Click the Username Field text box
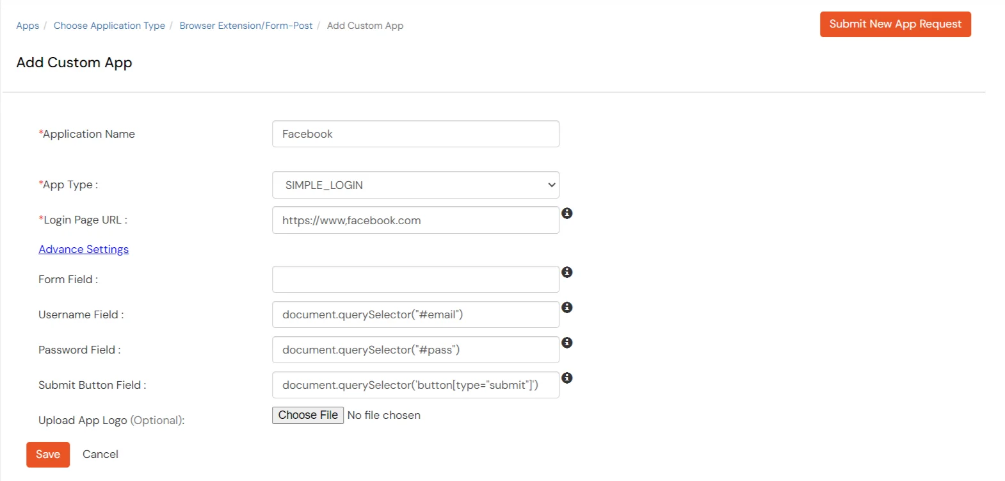 pyautogui.click(x=415, y=314)
